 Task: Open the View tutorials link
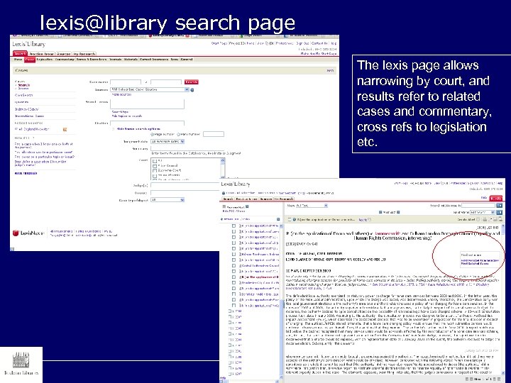[x=26, y=173]
